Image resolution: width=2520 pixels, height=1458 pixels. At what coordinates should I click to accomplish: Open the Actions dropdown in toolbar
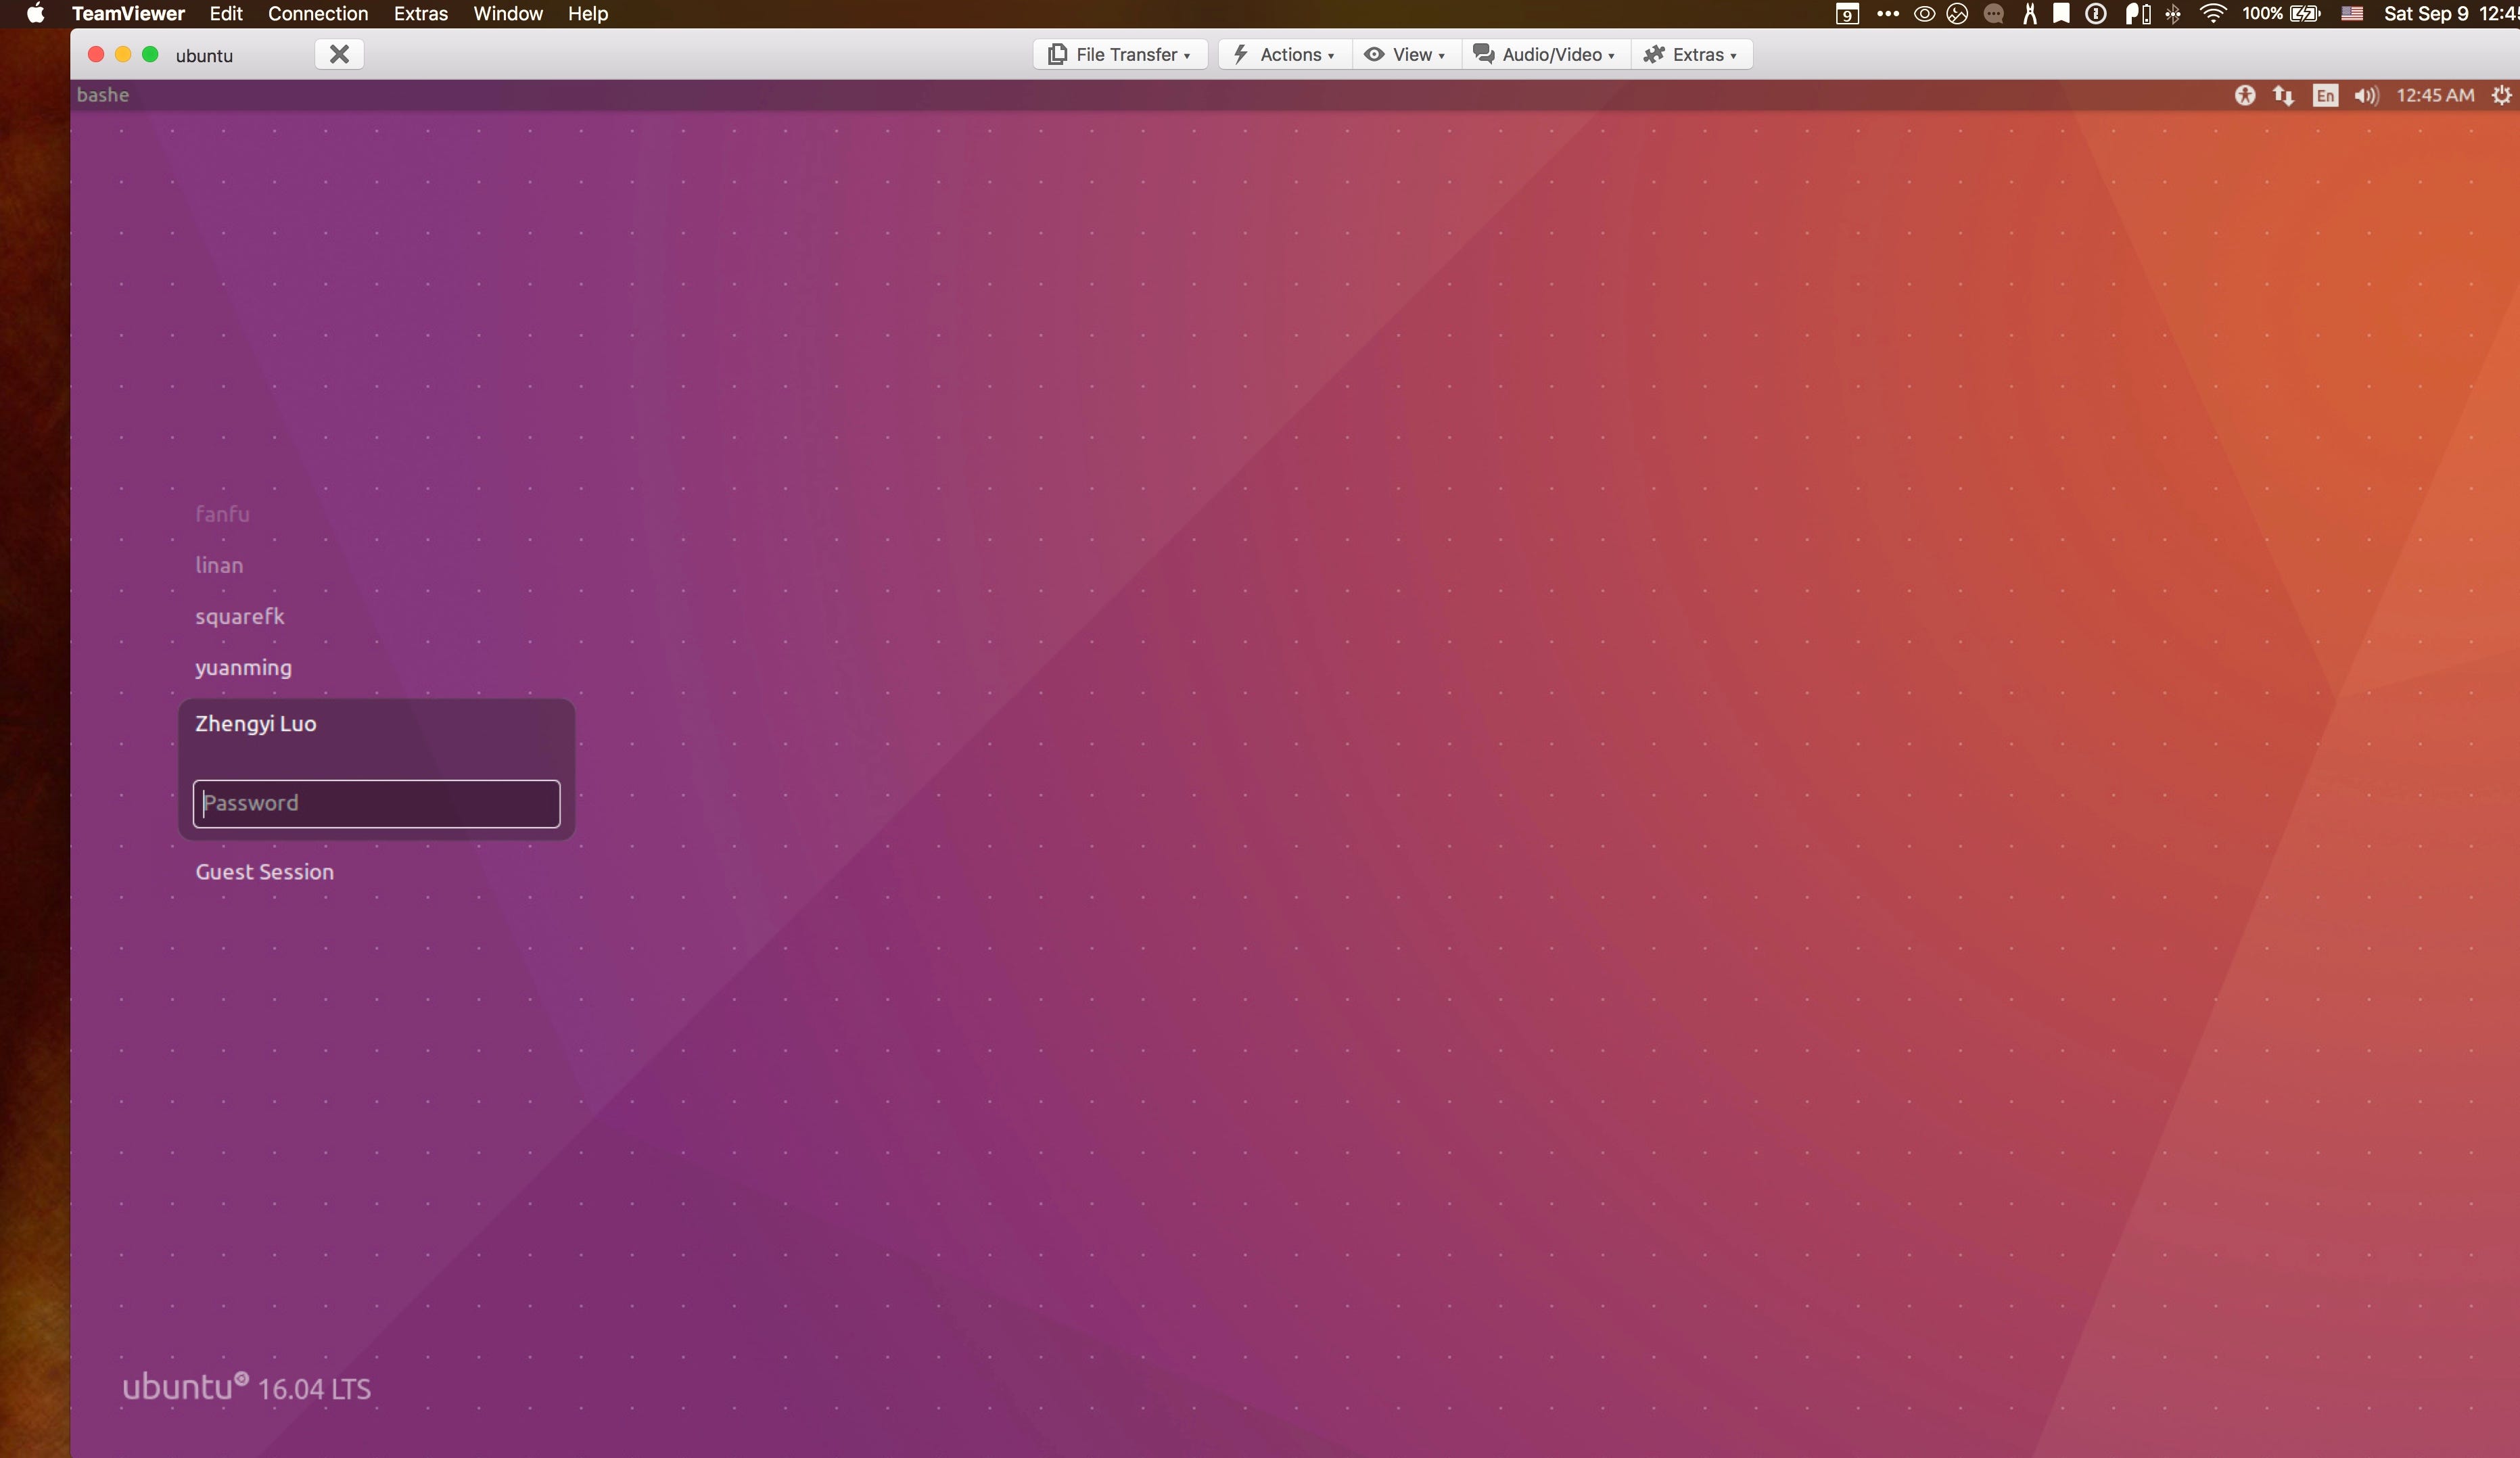pyautogui.click(x=1284, y=54)
